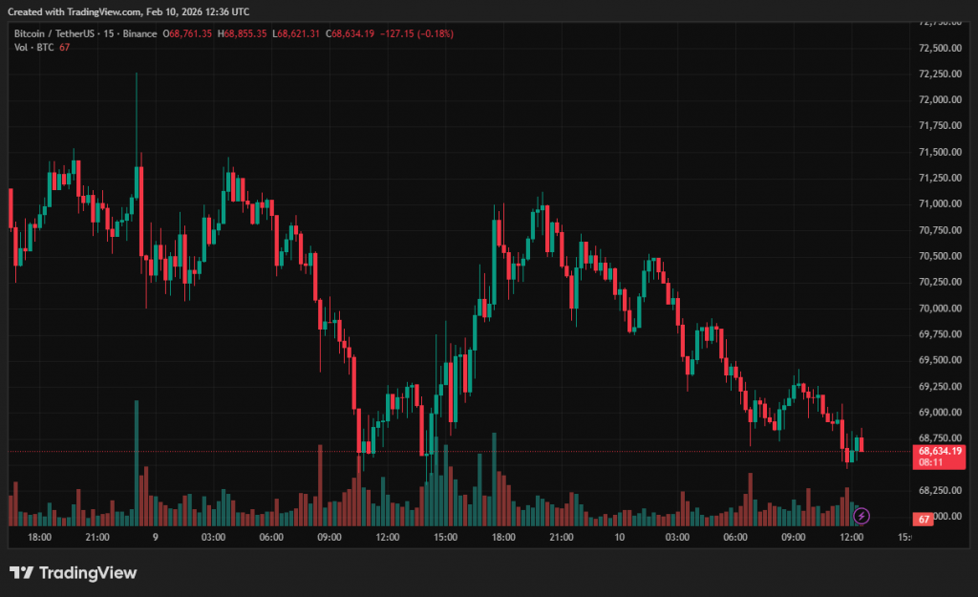Select the 9 date marker on time axis
This screenshot has width=978, height=597.
tap(154, 538)
